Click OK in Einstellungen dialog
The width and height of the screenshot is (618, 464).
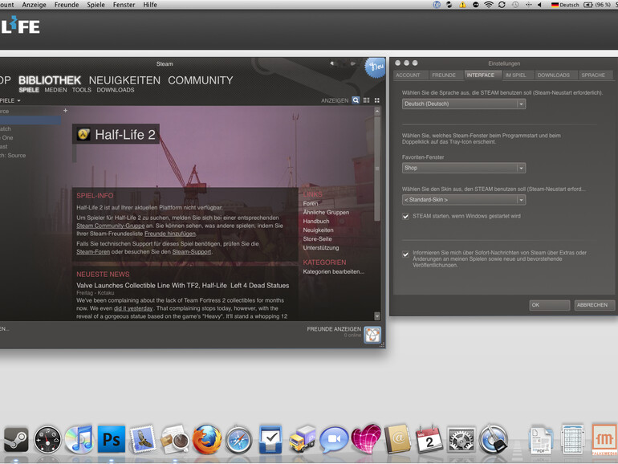[549, 305]
